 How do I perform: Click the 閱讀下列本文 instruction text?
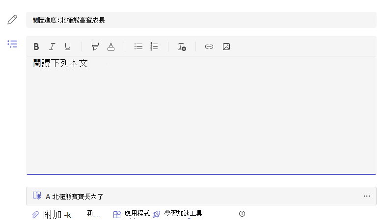[x=60, y=63]
